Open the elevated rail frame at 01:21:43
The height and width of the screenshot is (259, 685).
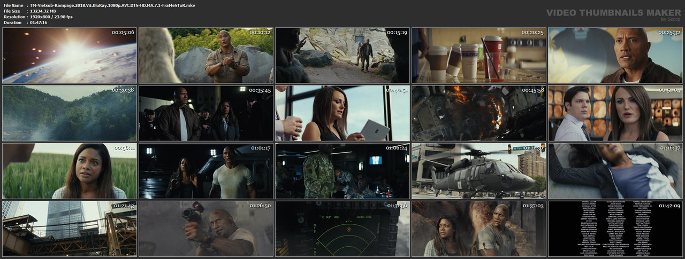[x=69, y=229]
